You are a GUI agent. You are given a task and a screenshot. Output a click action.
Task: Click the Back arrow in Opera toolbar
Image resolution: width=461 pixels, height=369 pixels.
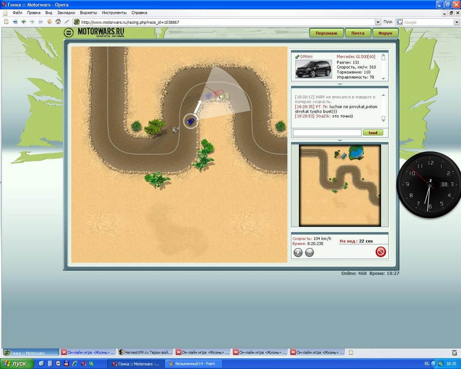(x=23, y=22)
